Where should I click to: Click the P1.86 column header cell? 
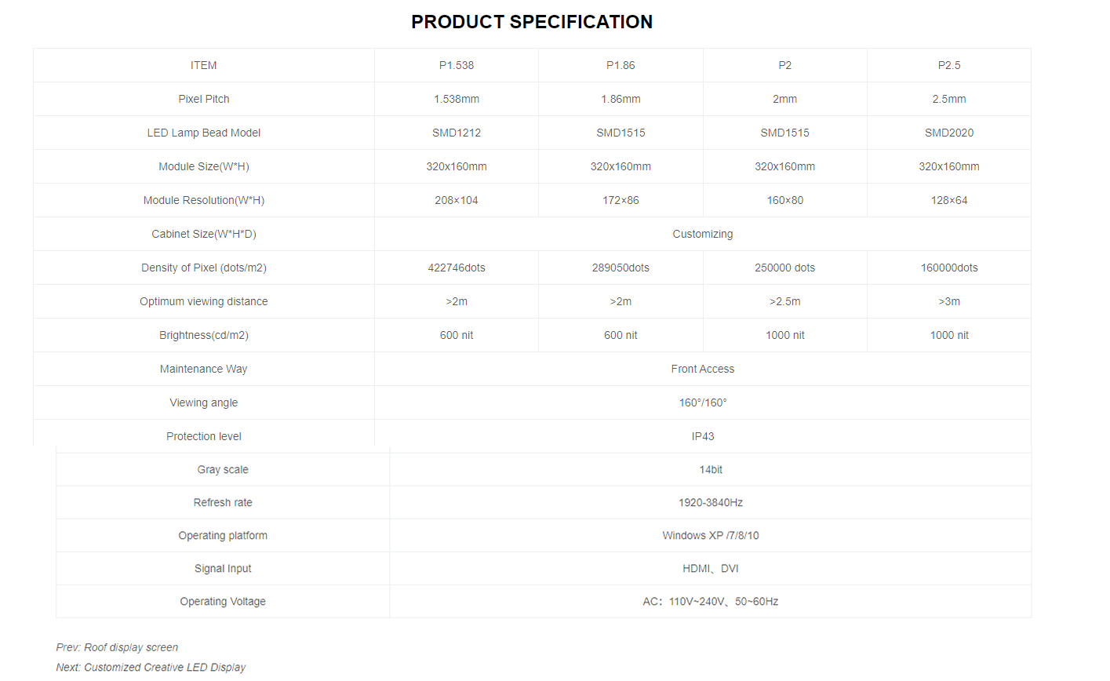(x=621, y=65)
